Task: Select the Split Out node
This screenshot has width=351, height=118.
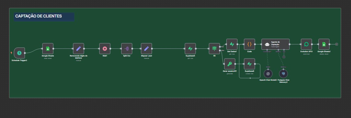Action: [127, 49]
